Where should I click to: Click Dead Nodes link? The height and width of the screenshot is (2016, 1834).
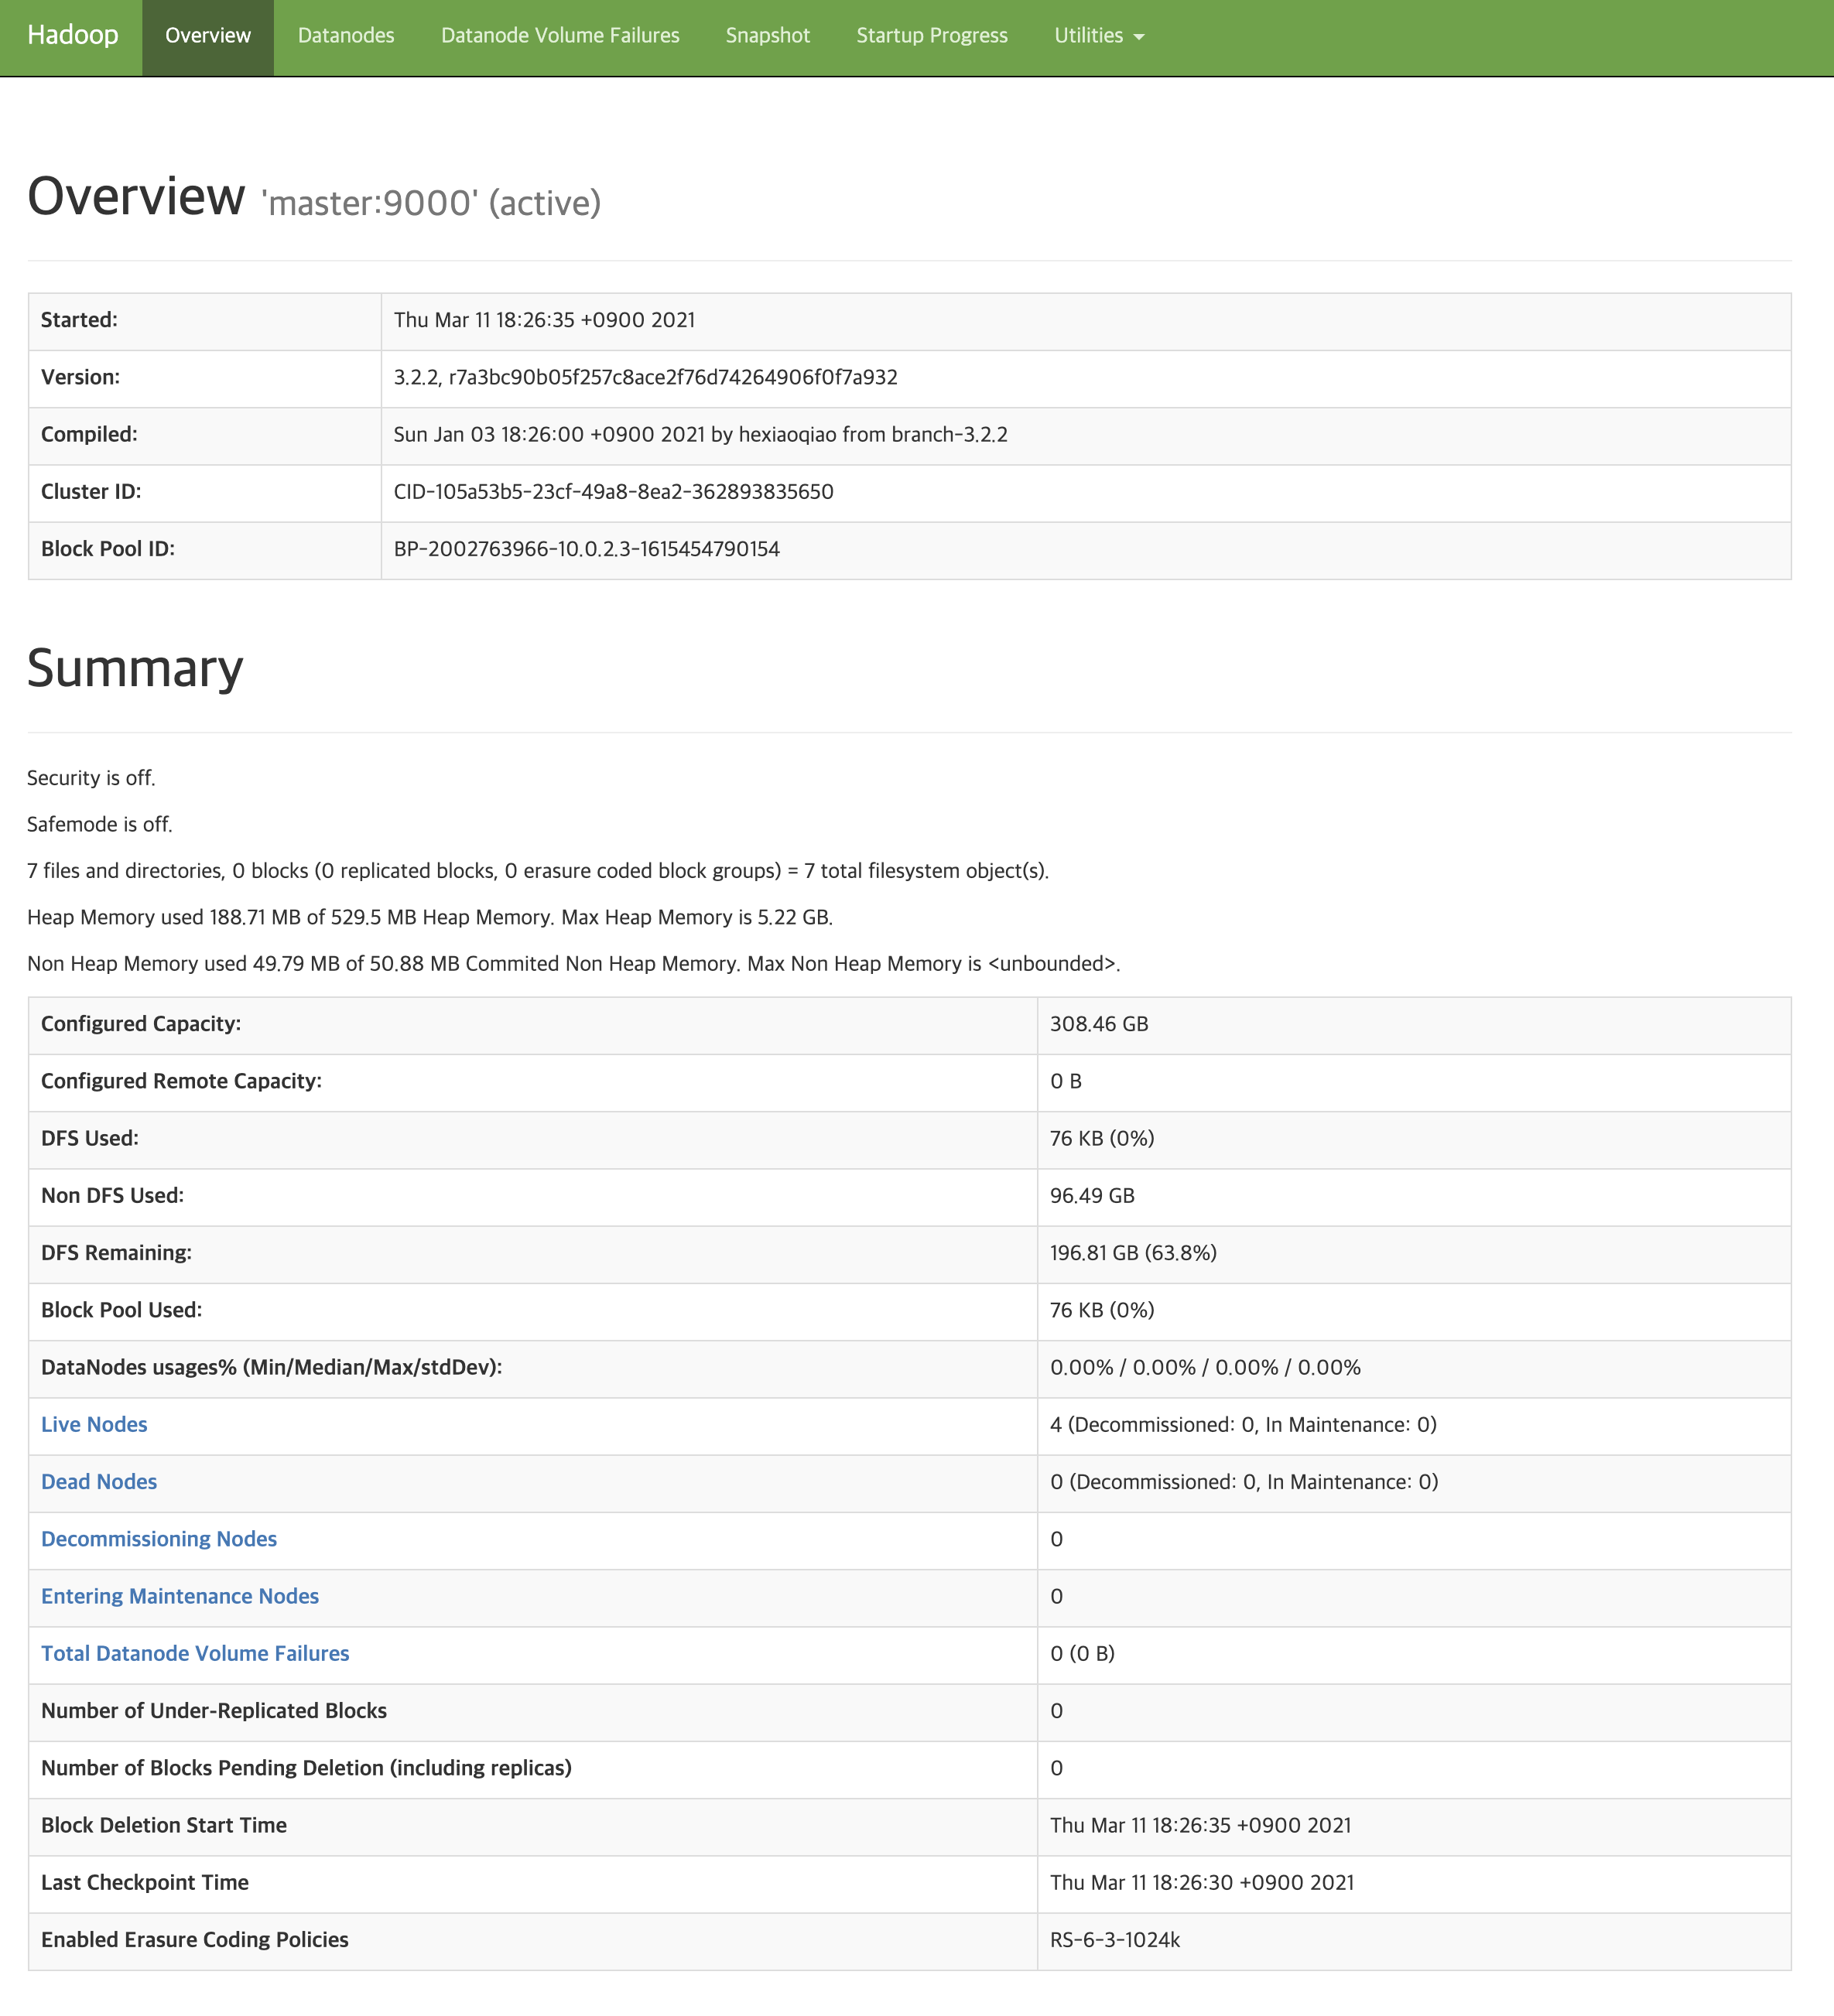[98, 1482]
